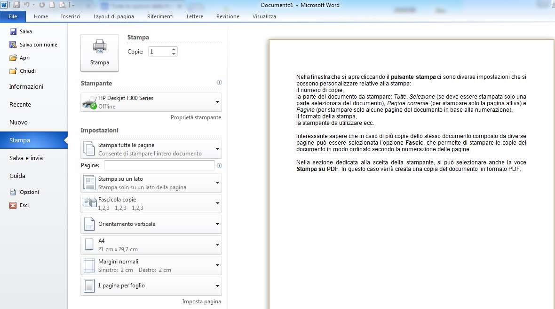
Task: Click the large Stampa printer button
Action: click(x=99, y=53)
